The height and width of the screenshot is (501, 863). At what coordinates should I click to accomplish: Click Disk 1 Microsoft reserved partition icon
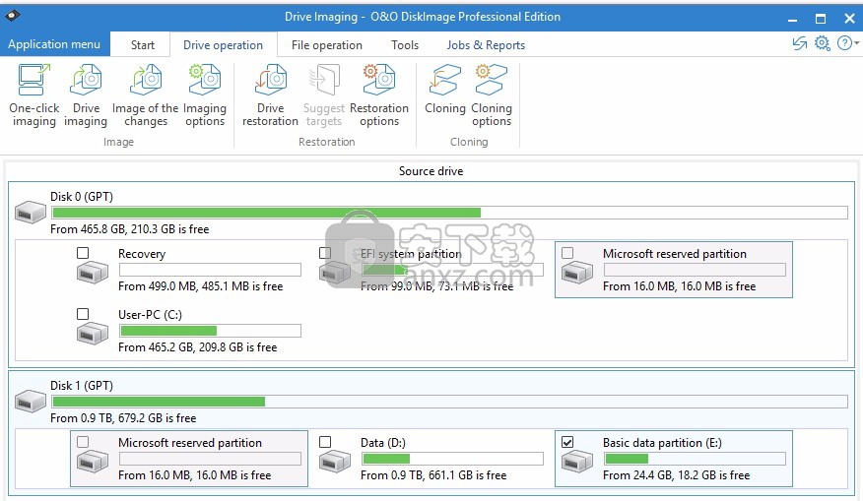pyautogui.click(x=93, y=461)
